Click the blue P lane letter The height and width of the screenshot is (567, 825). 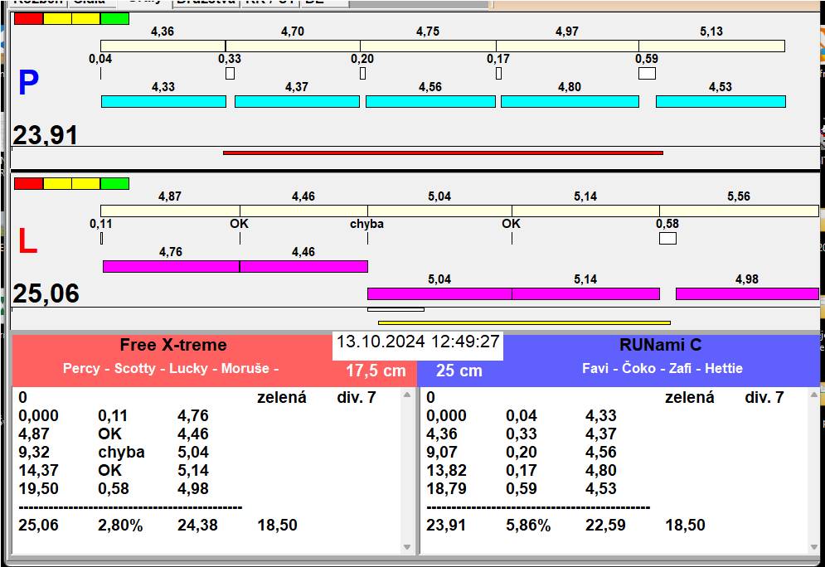coord(28,83)
